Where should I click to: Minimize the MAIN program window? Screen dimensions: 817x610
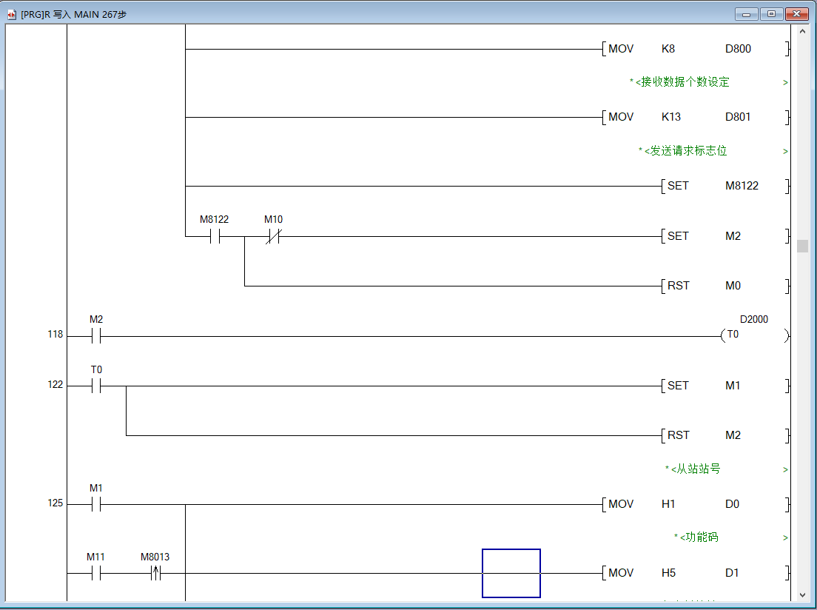747,14
